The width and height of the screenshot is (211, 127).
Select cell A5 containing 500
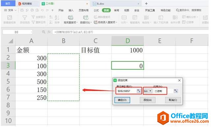point(31,81)
